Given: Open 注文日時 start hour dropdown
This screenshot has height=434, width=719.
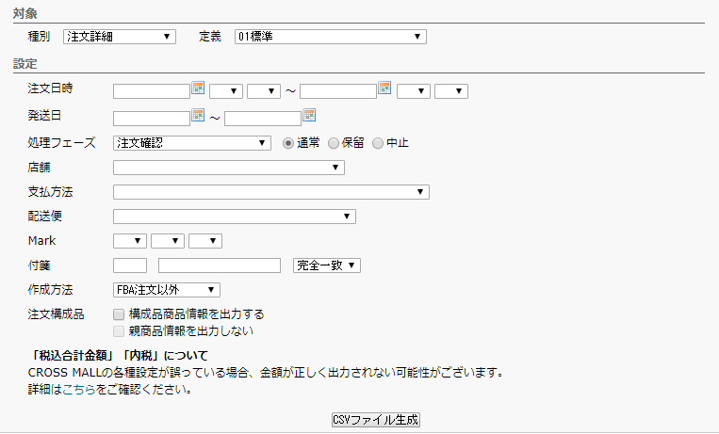Looking at the screenshot, I should (x=226, y=91).
